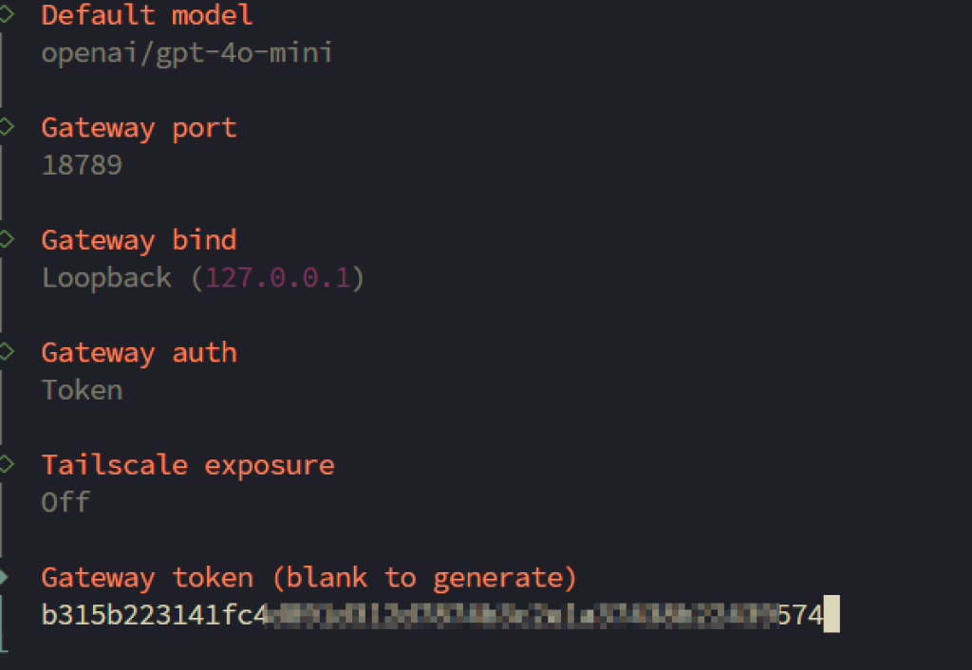The image size is (972, 670).
Task: Click the block cursor after the token
Action: [832, 614]
